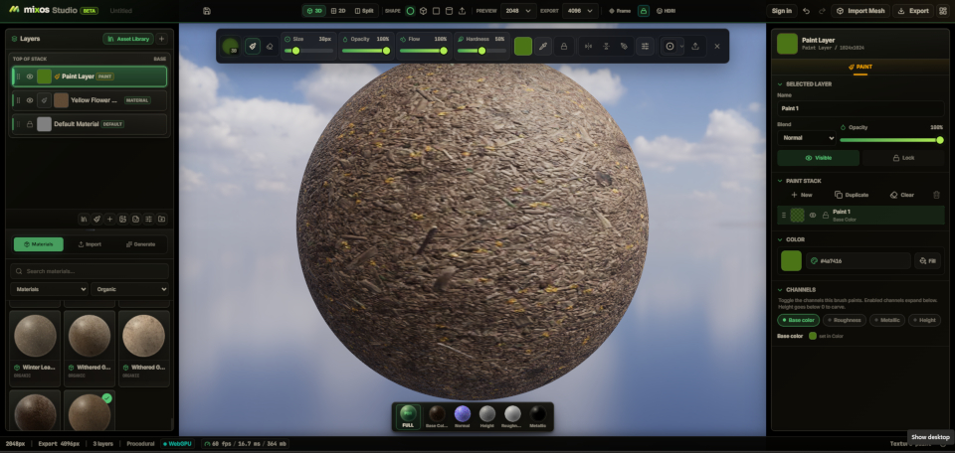Enable the Height channel
The image size is (955, 453).
pos(924,320)
